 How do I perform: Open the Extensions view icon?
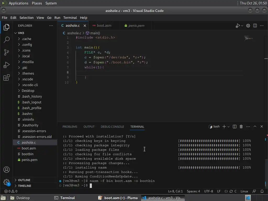[x=6, y=77]
